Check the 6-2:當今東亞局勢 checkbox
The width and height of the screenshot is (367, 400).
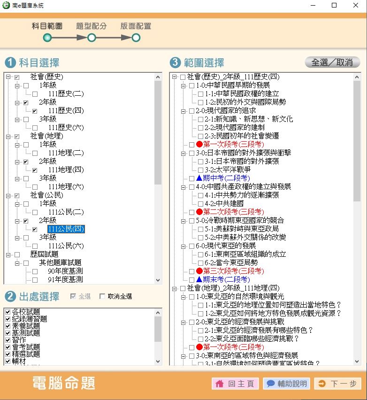point(201,263)
